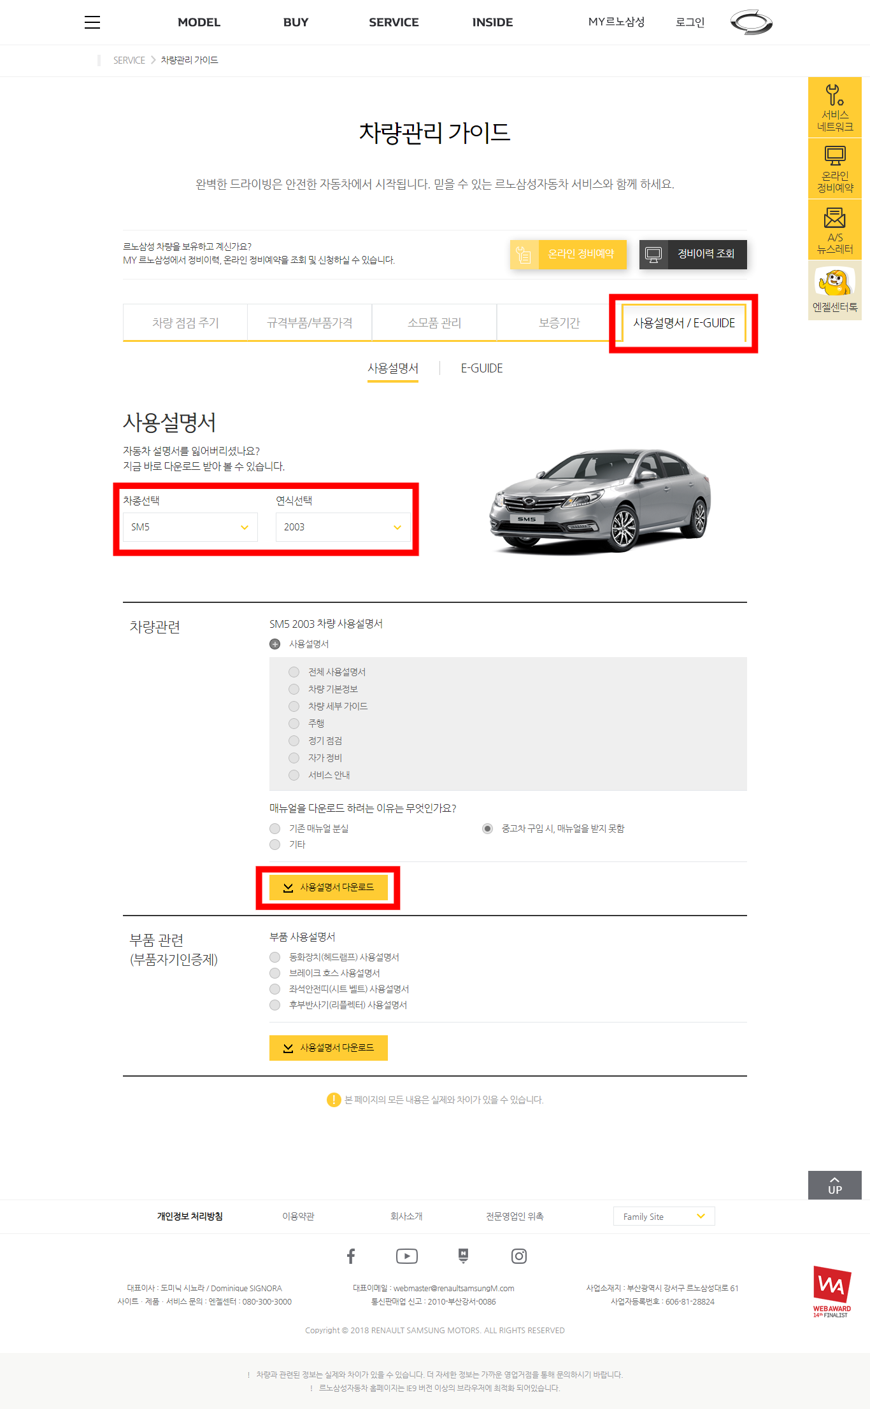Screen dimensions: 870x1409
Task: Open the Family Site dropdown
Action: tap(664, 1216)
